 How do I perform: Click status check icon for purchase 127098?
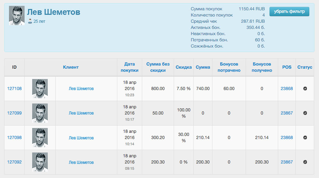305,137
